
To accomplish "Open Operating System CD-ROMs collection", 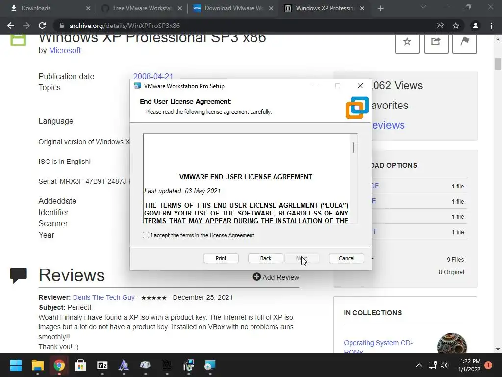I will [378, 347].
